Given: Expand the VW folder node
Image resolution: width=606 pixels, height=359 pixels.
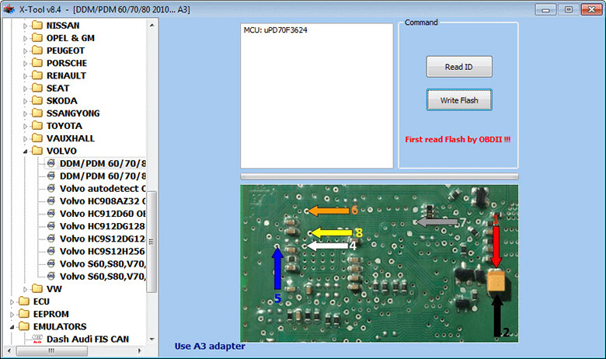Looking at the screenshot, I should pyautogui.click(x=25, y=288).
